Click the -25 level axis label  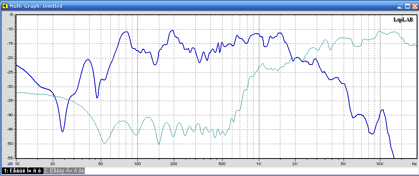[9, 72]
